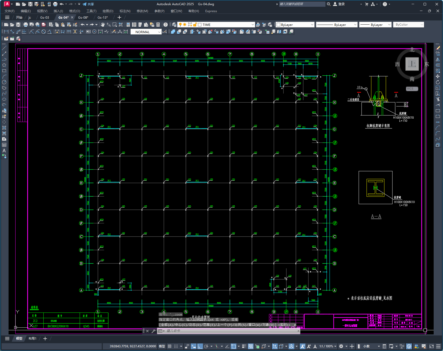Toggle Lineweight display in status bar
Viewport: 443px width, 351px height.
click(244, 346)
